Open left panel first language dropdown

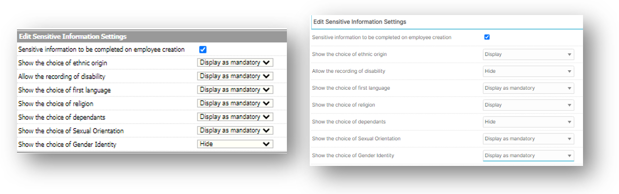pos(235,90)
